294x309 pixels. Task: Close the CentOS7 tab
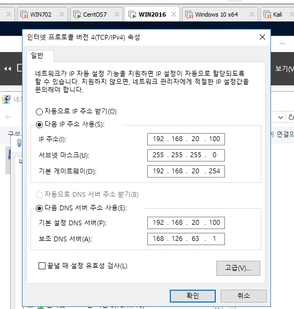[x=117, y=14]
